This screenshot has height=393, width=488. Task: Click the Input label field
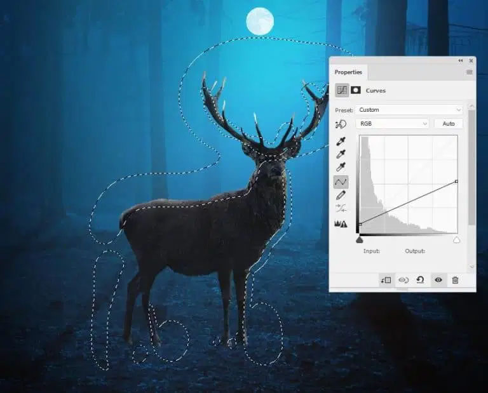[x=372, y=251]
